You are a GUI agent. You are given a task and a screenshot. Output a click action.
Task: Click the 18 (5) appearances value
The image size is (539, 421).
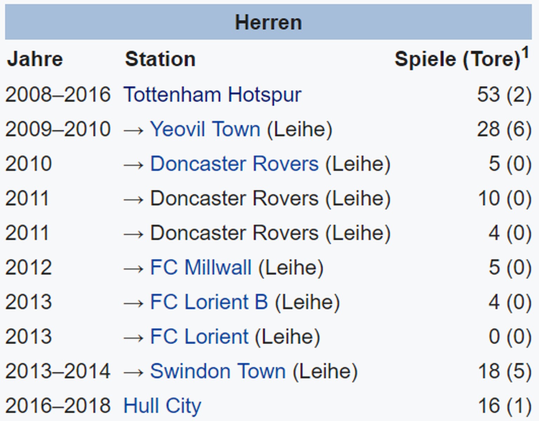[505, 371]
